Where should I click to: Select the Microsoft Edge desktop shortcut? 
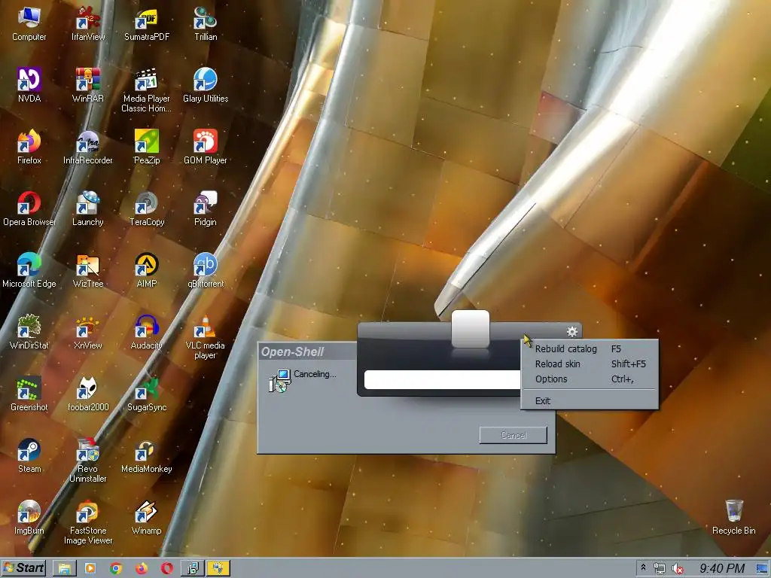point(29,271)
